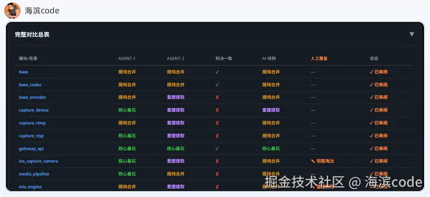Click the red cross in base_encoder row
Screen dimensions: 430x197
(217, 97)
